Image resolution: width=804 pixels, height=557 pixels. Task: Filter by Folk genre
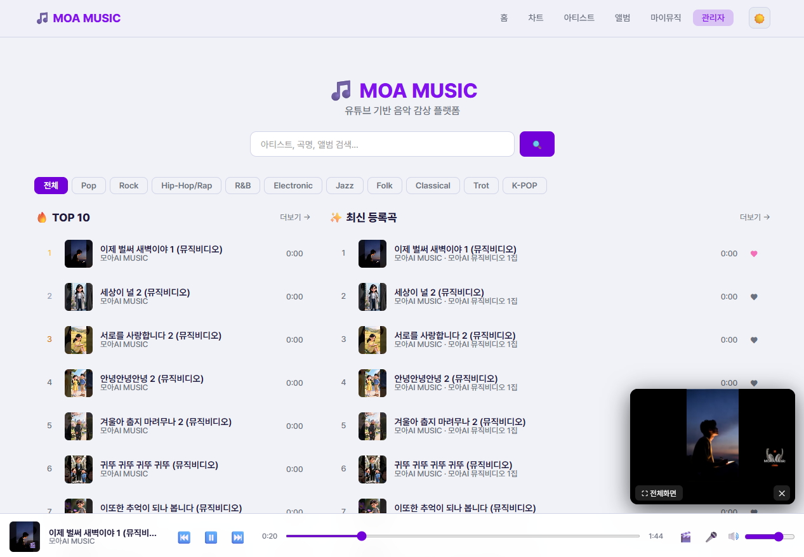point(385,185)
